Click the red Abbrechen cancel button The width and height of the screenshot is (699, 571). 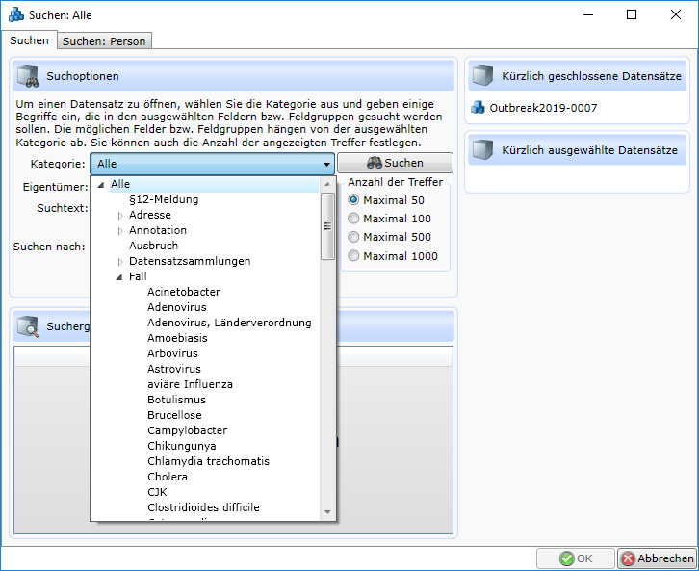657,558
